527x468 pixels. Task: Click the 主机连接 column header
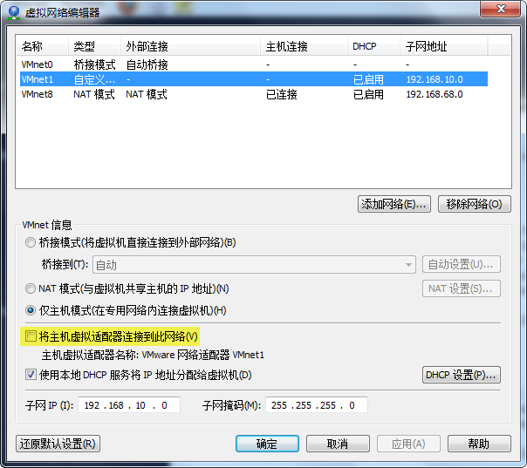[x=304, y=46]
